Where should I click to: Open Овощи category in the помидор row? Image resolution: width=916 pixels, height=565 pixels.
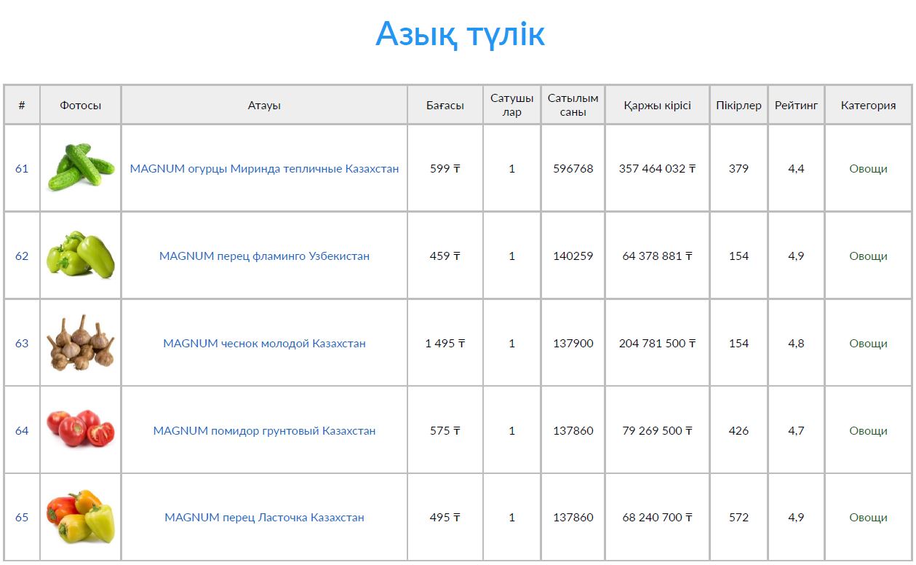click(x=868, y=430)
